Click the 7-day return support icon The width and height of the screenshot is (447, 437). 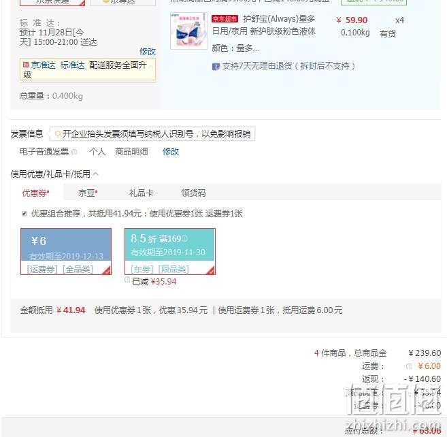tap(216, 67)
